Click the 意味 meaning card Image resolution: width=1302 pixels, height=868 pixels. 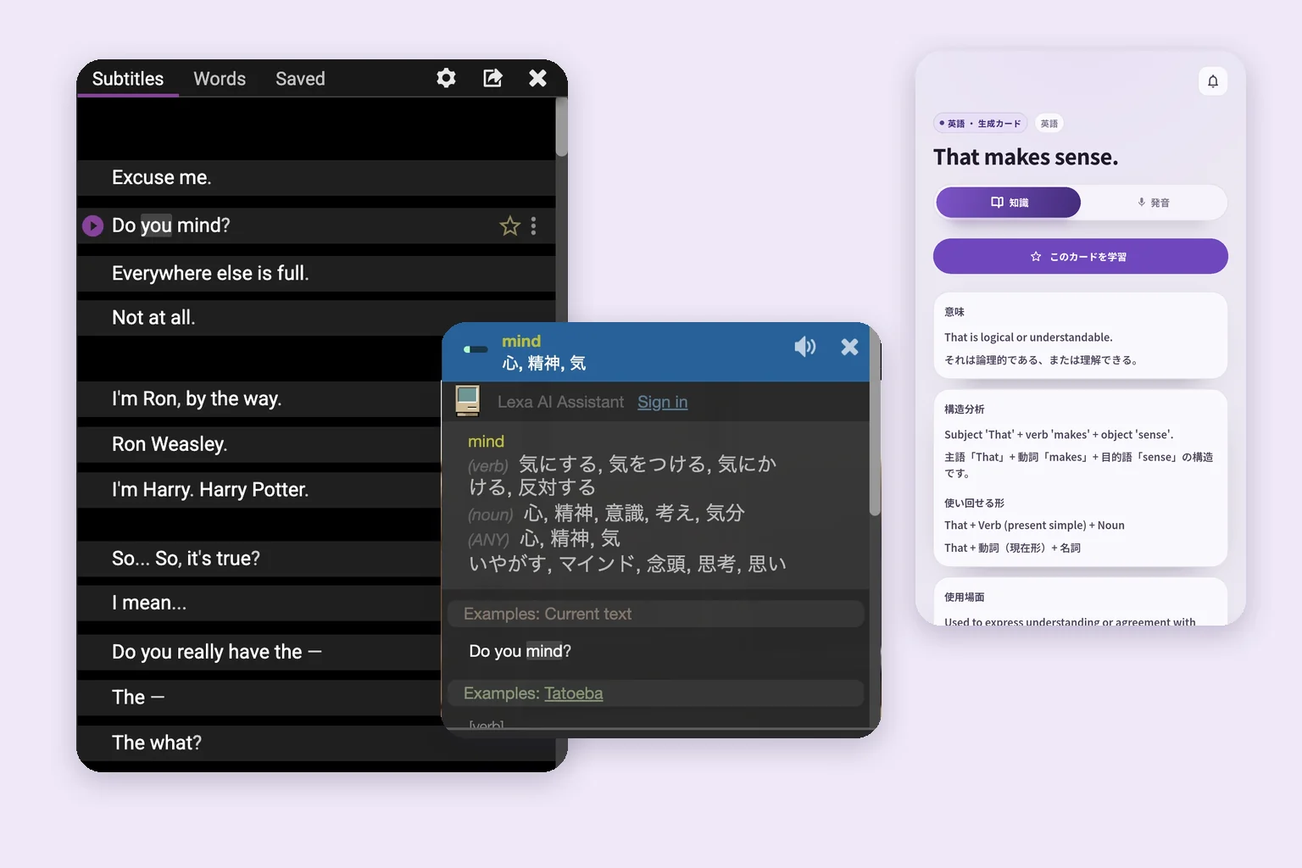[1081, 336]
